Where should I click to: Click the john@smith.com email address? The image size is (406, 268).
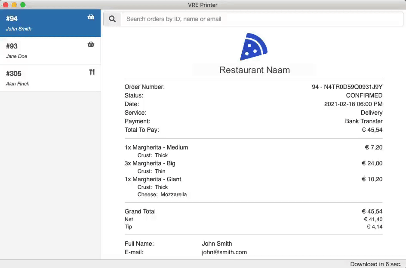tap(224, 252)
